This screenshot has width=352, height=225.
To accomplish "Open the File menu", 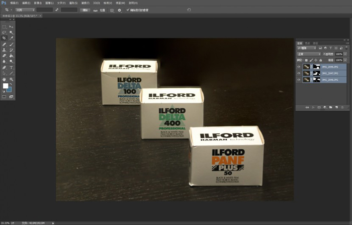I will click(14, 3).
